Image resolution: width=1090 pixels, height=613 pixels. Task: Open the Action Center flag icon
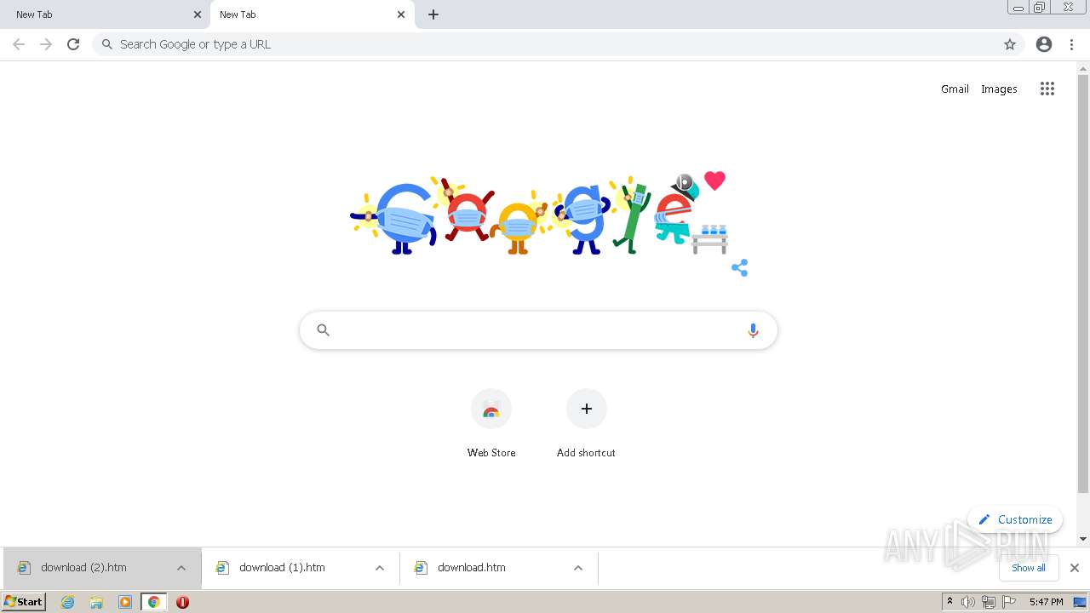[x=1009, y=602]
